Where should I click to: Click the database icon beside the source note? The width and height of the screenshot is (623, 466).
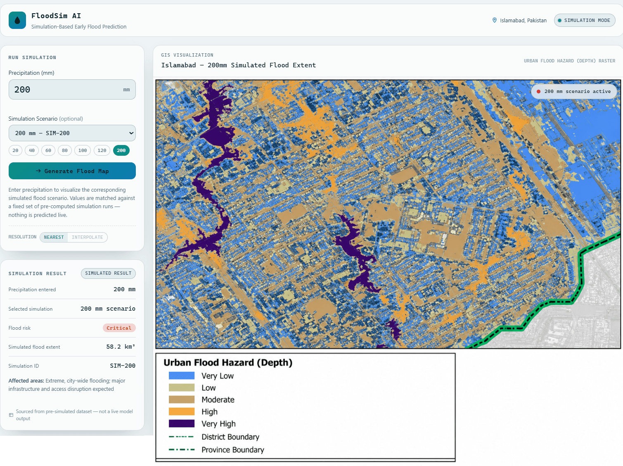(11, 415)
